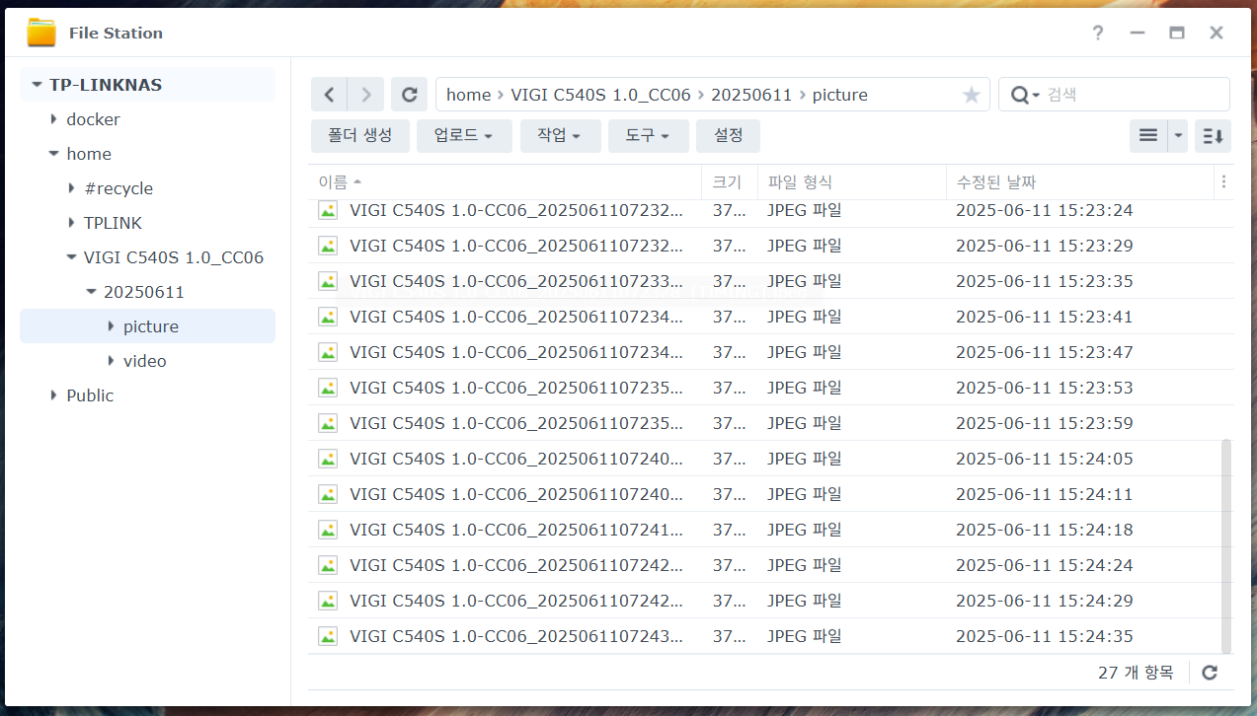
Task: Select image icon of 15:23:59 file
Action: click(328, 423)
